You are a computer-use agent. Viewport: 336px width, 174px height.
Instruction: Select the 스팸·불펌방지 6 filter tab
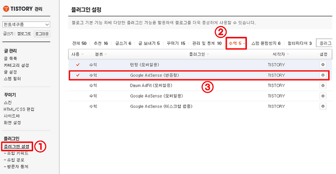pyautogui.click(x=266, y=43)
